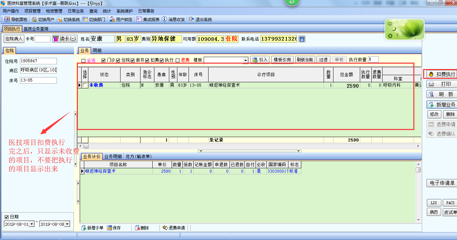This screenshot has width=457, height=240.
Task: Click the 卡号 card number input field
Action: coord(43,39)
